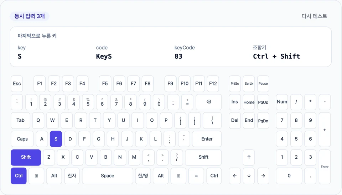Click the ScrLk key
The width and height of the screenshot is (342, 195).
(x=249, y=84)
